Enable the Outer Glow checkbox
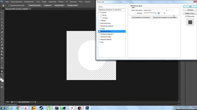 tap(99, 39)
